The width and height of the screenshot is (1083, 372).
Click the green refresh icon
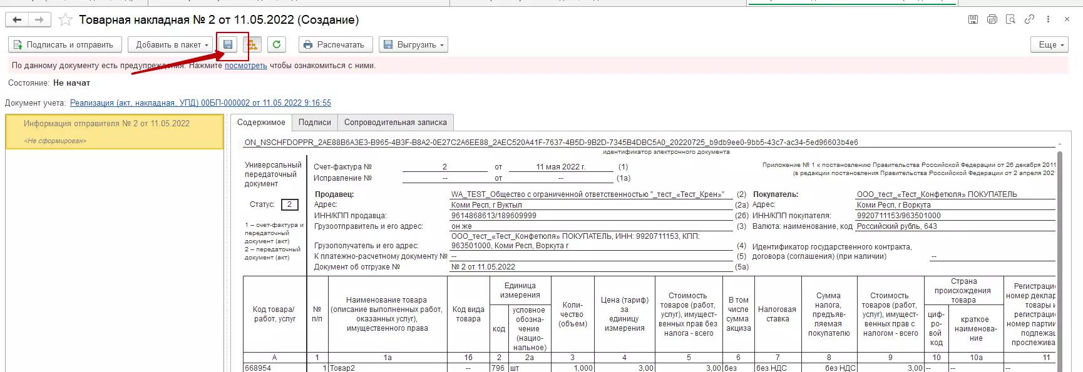click(277, 44)
